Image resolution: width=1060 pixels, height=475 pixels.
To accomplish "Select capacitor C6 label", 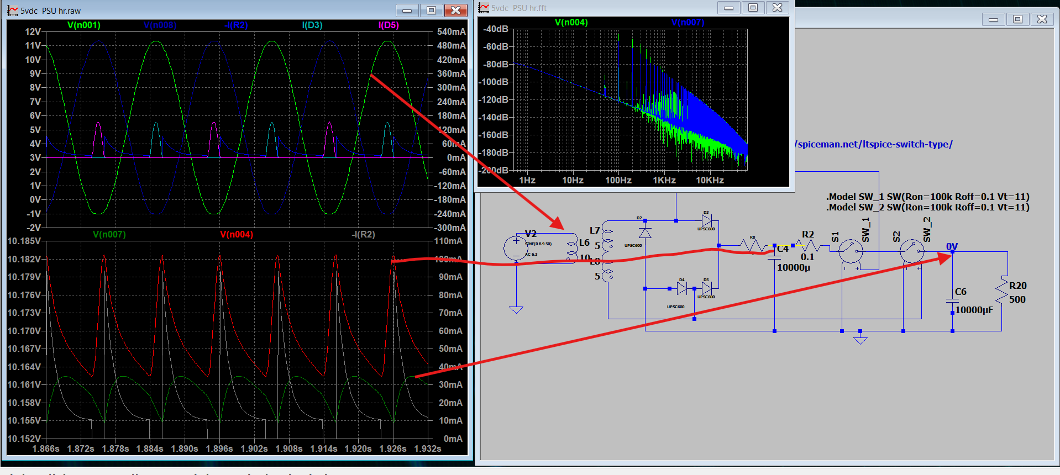I will pos(961,292).
